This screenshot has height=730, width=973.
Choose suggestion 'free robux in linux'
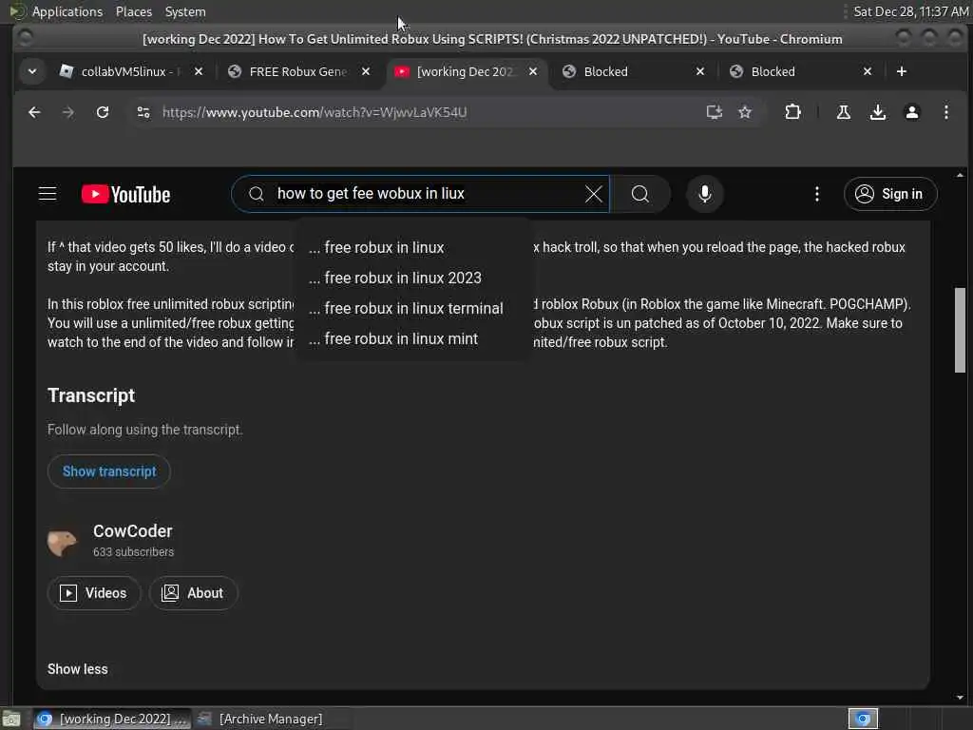413,247
